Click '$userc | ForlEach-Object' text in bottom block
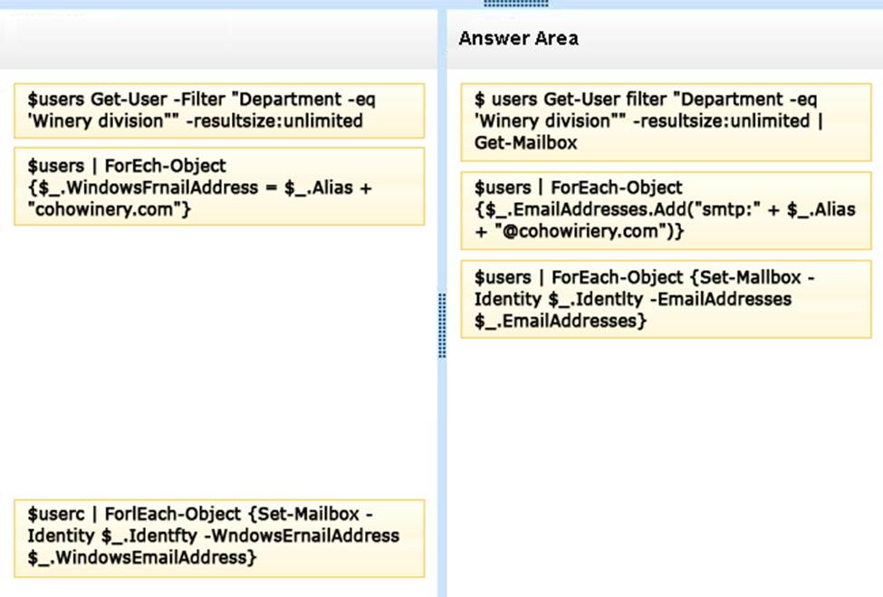 pos(134,515)
